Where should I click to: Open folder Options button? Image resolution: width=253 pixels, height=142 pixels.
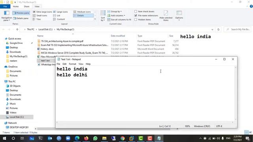pyautogui.click(x=179, y=16)
